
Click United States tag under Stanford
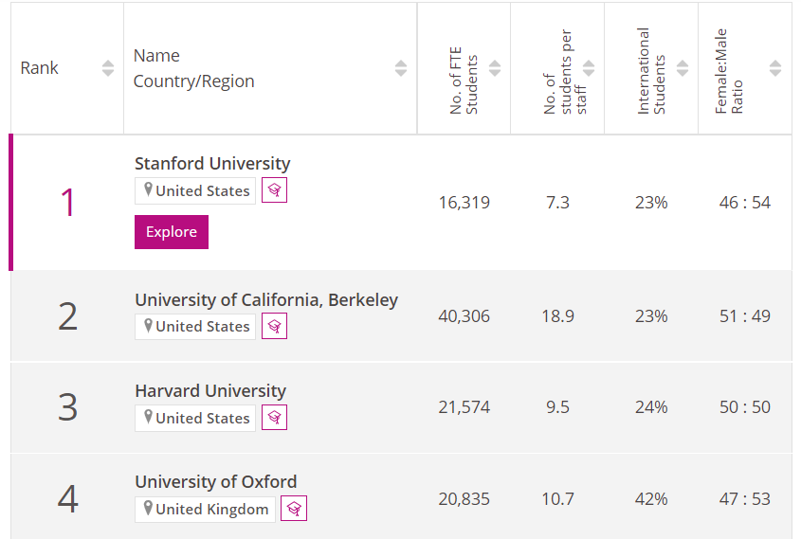point(196,190)
